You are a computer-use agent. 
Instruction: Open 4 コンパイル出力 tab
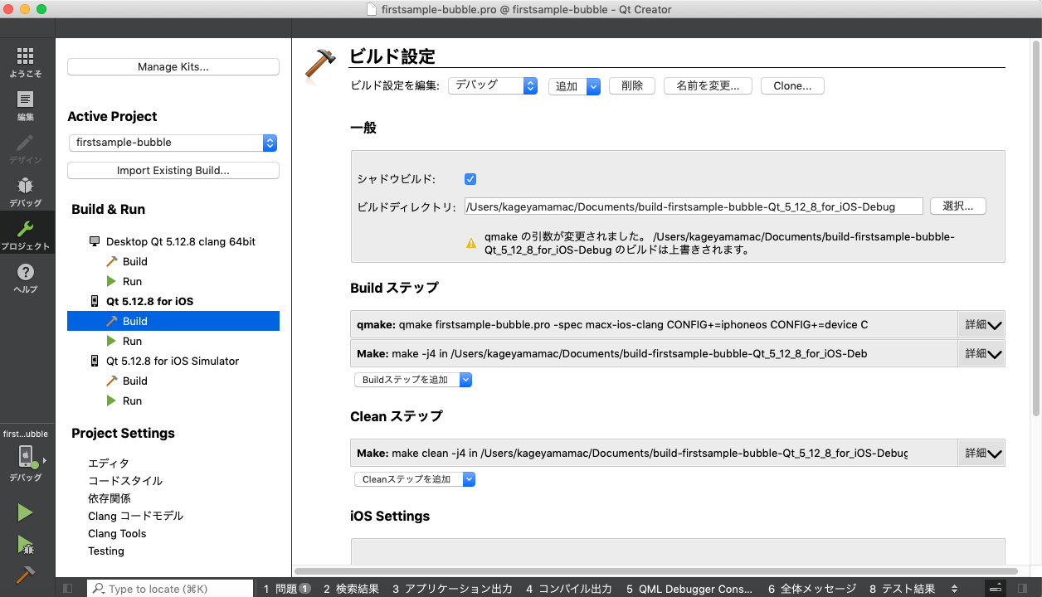[569, 589]
